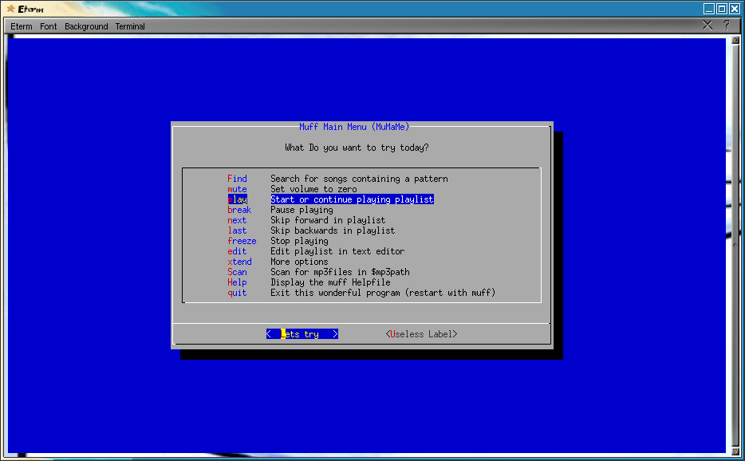Click the terminal scrollbar up arrow
Viewport: 745px width, 461px height.
(735, 41)
